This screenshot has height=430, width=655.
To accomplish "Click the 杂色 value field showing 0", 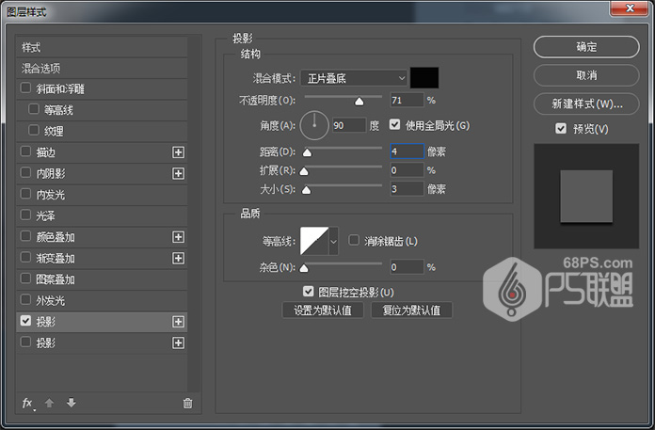I will (407, 267).
